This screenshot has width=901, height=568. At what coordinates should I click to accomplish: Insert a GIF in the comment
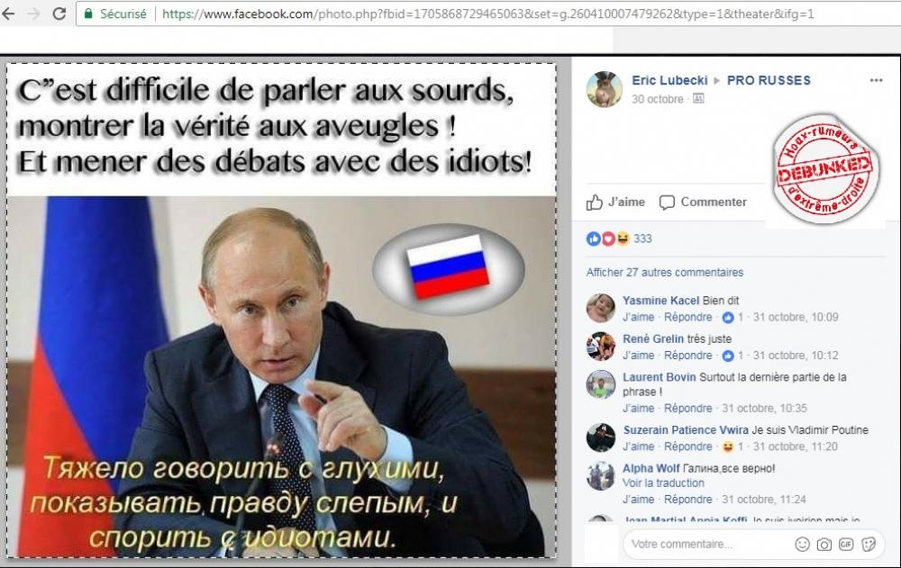pyautogui.click(x=846, y=544)
